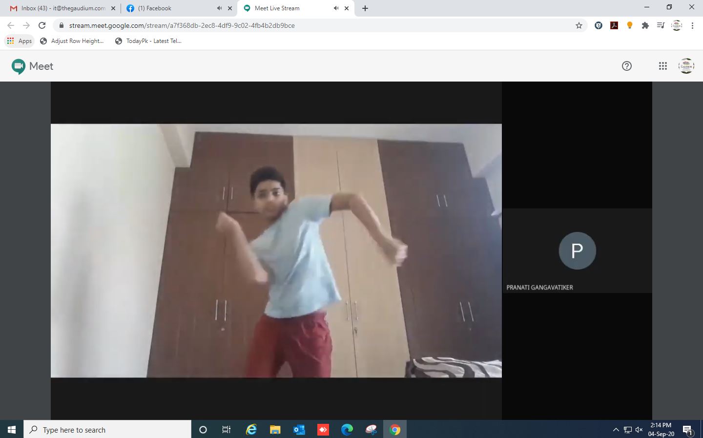
Task: Open the TodayPk bookmark
Action: click(x=148, y=41)
